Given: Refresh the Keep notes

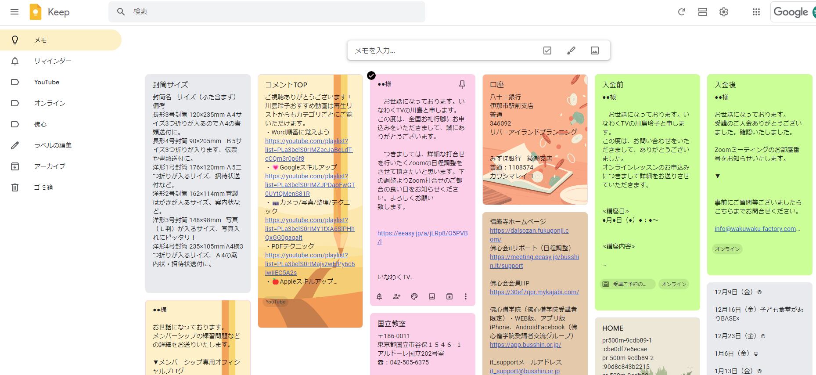Looking at the screenshot, I should [x=681, y=12].
